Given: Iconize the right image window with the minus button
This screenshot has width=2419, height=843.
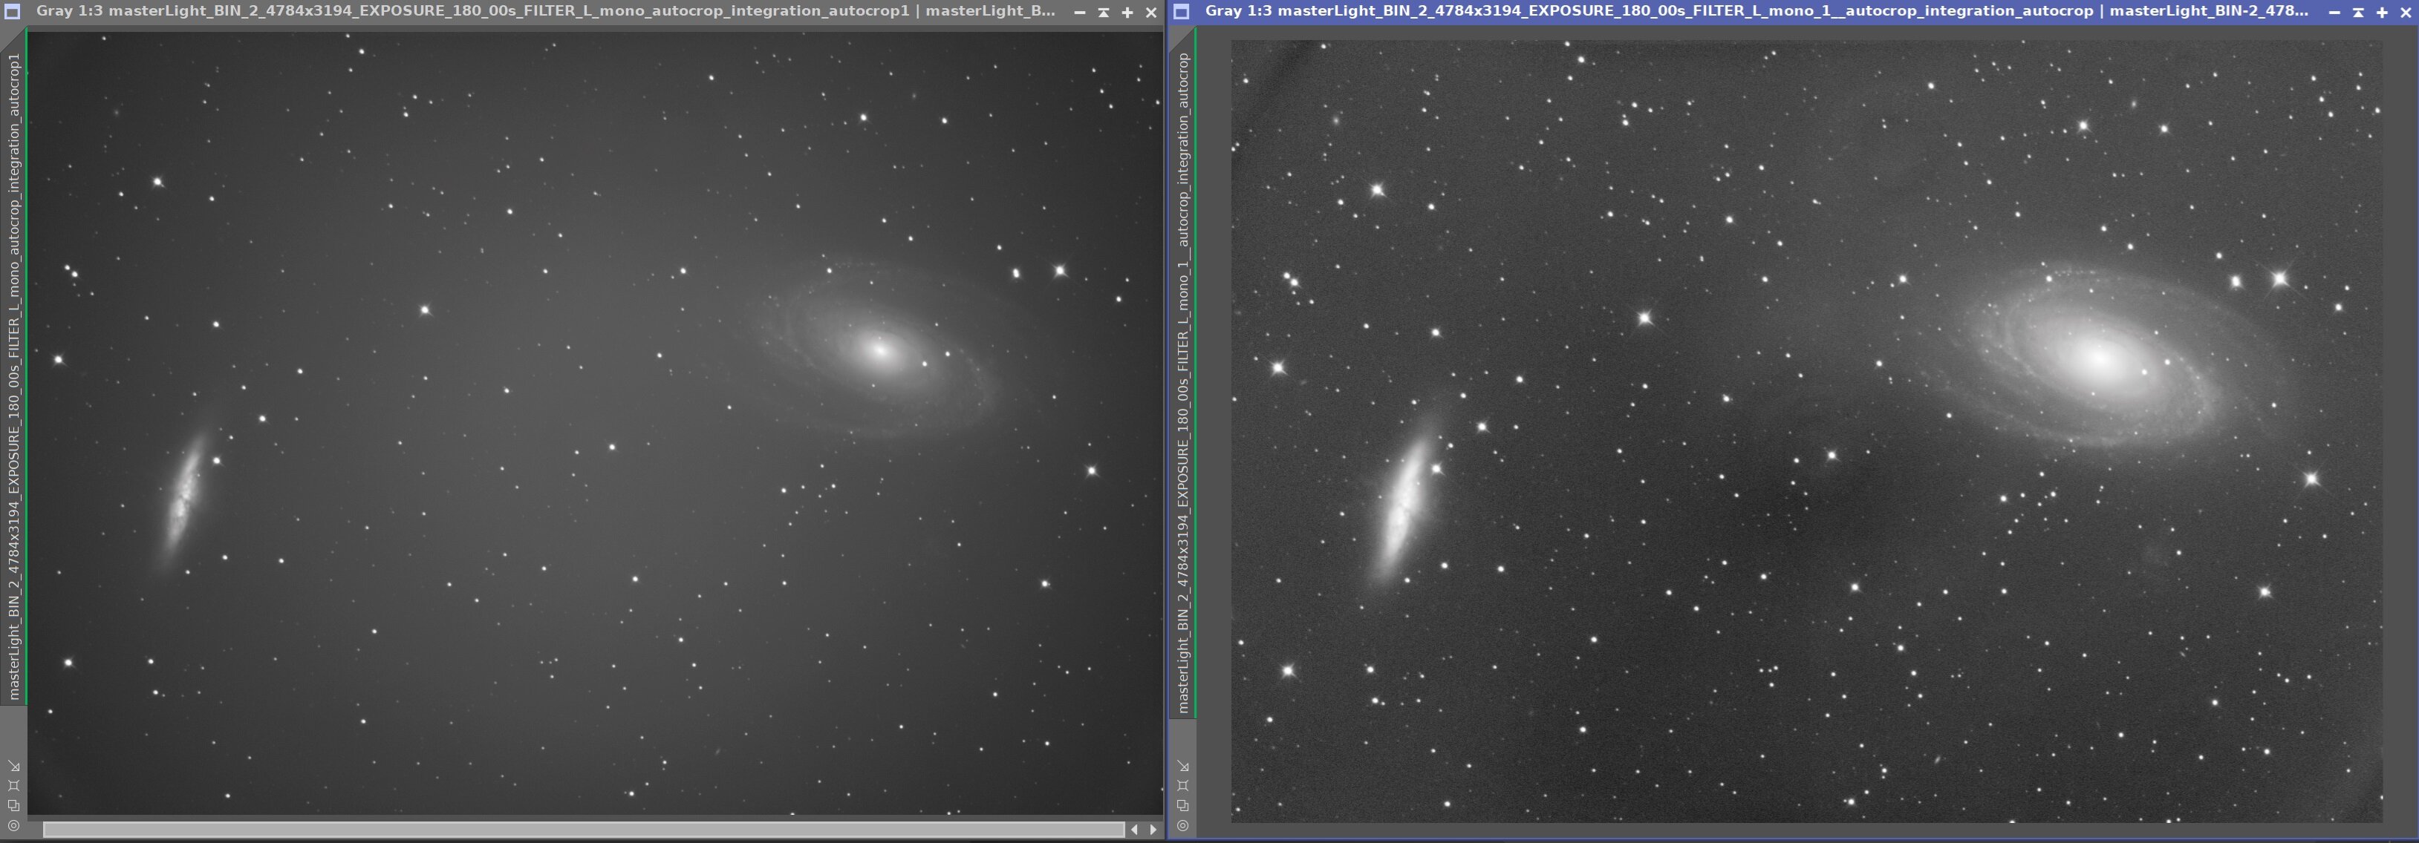Looking at the screenshot, I should pyautogui.click(x=2334, y=12).
